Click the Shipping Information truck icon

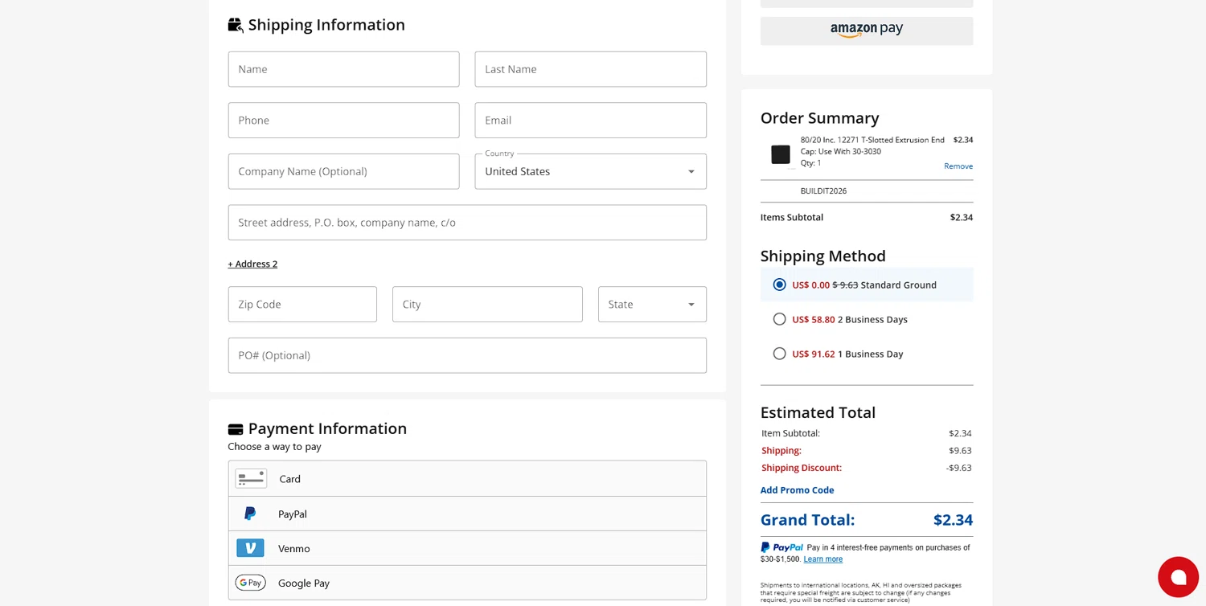click(236, 25)
